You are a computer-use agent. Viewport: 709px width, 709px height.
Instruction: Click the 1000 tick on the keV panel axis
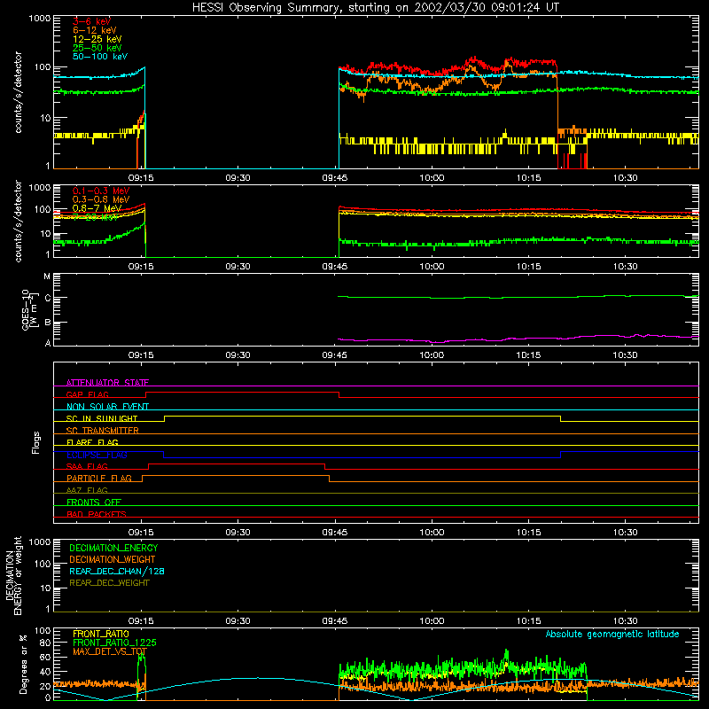[x=40, y=19]
